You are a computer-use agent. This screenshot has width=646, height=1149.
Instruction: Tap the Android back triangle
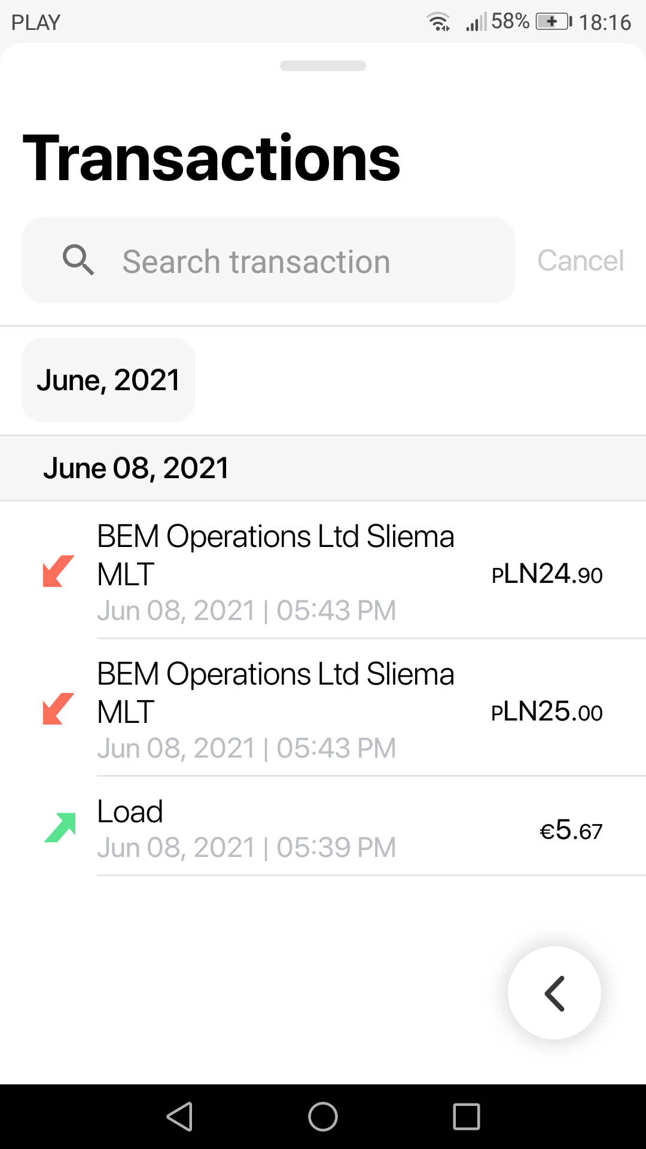tap(179, 1117)
